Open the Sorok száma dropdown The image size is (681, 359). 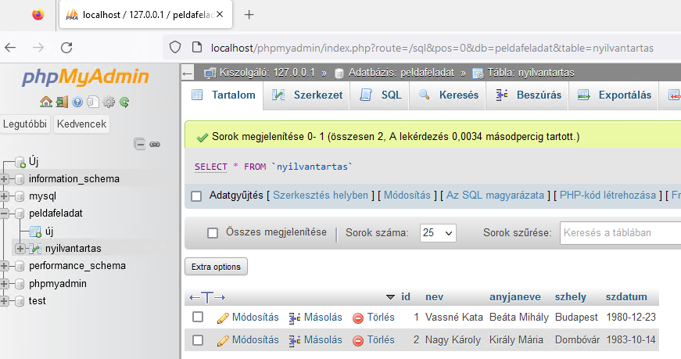pyautogui.click(x=438, y=232)
